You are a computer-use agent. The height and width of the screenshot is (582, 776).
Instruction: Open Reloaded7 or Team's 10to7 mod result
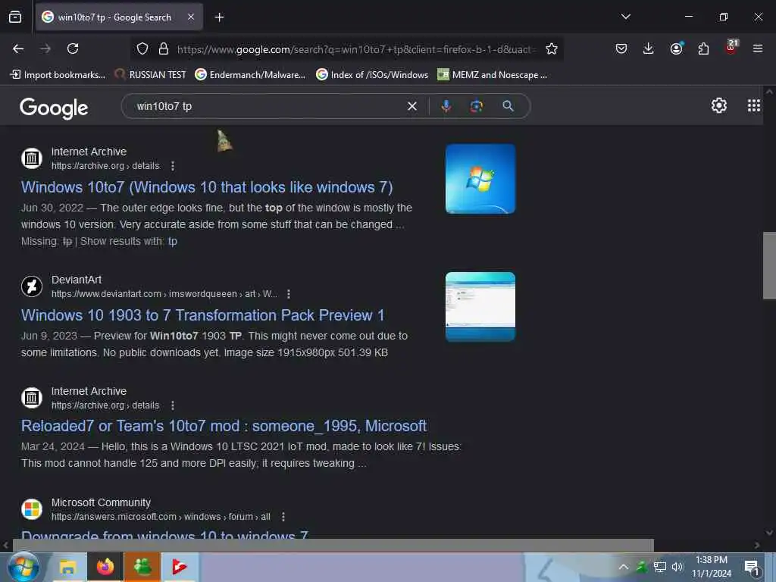pyautogui.click(x=224, y=426)
